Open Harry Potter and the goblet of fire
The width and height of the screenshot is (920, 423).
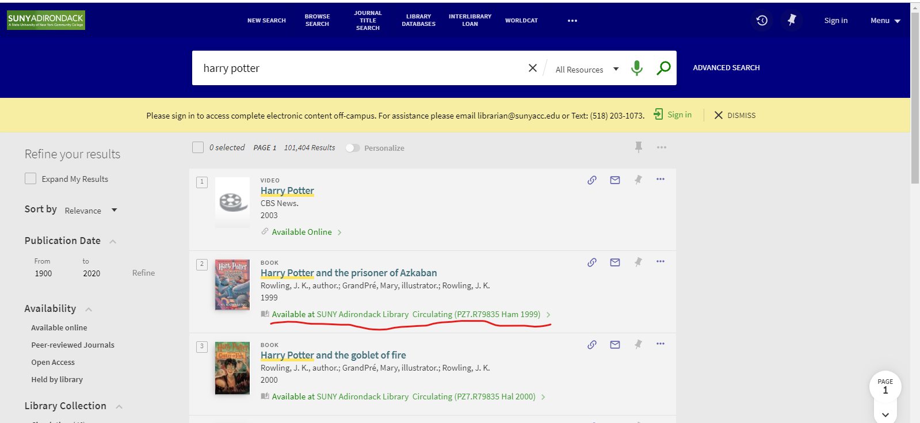click(x=333, y=355)
